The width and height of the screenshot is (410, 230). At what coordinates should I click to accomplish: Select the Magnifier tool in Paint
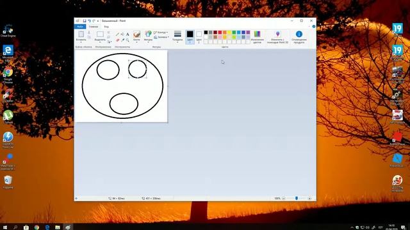tap(127, 40)
